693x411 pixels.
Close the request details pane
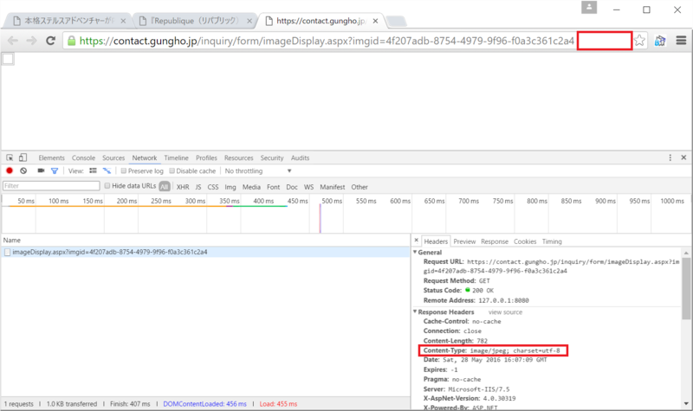(x=417, y=241)
